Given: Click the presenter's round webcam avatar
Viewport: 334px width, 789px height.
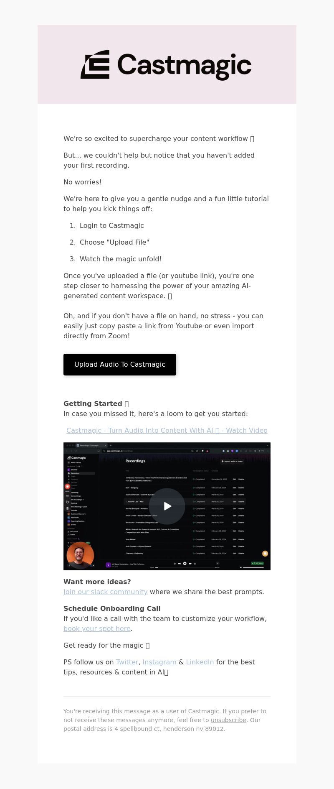Looking at the screenshot, I should [x=80, y=555].
